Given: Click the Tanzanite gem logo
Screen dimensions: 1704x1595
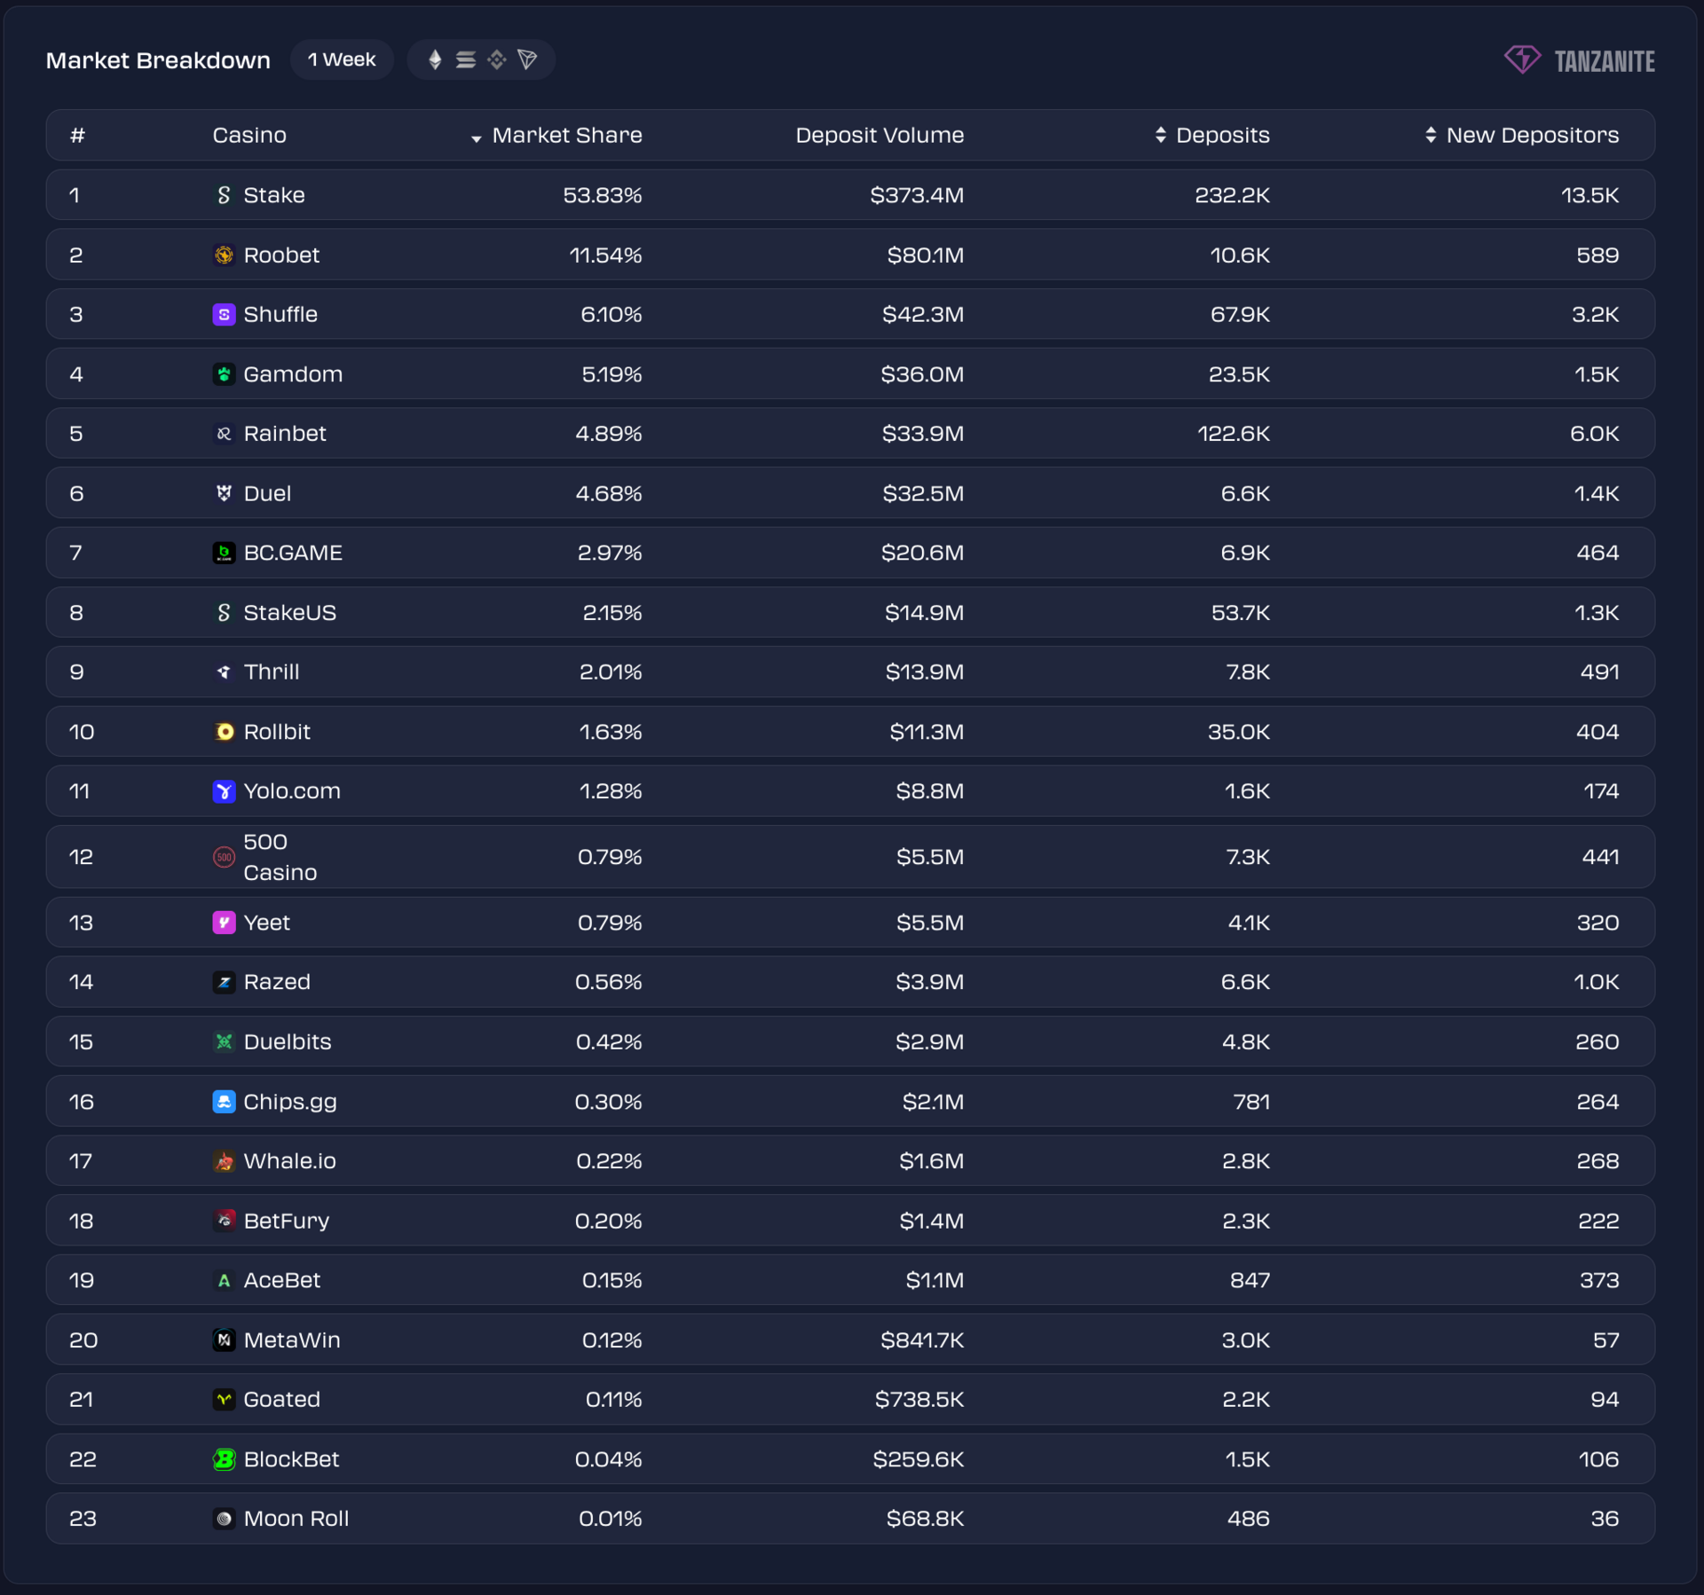Looking at the screenshot, I should pyautogui.click(x=1523, y=59).
